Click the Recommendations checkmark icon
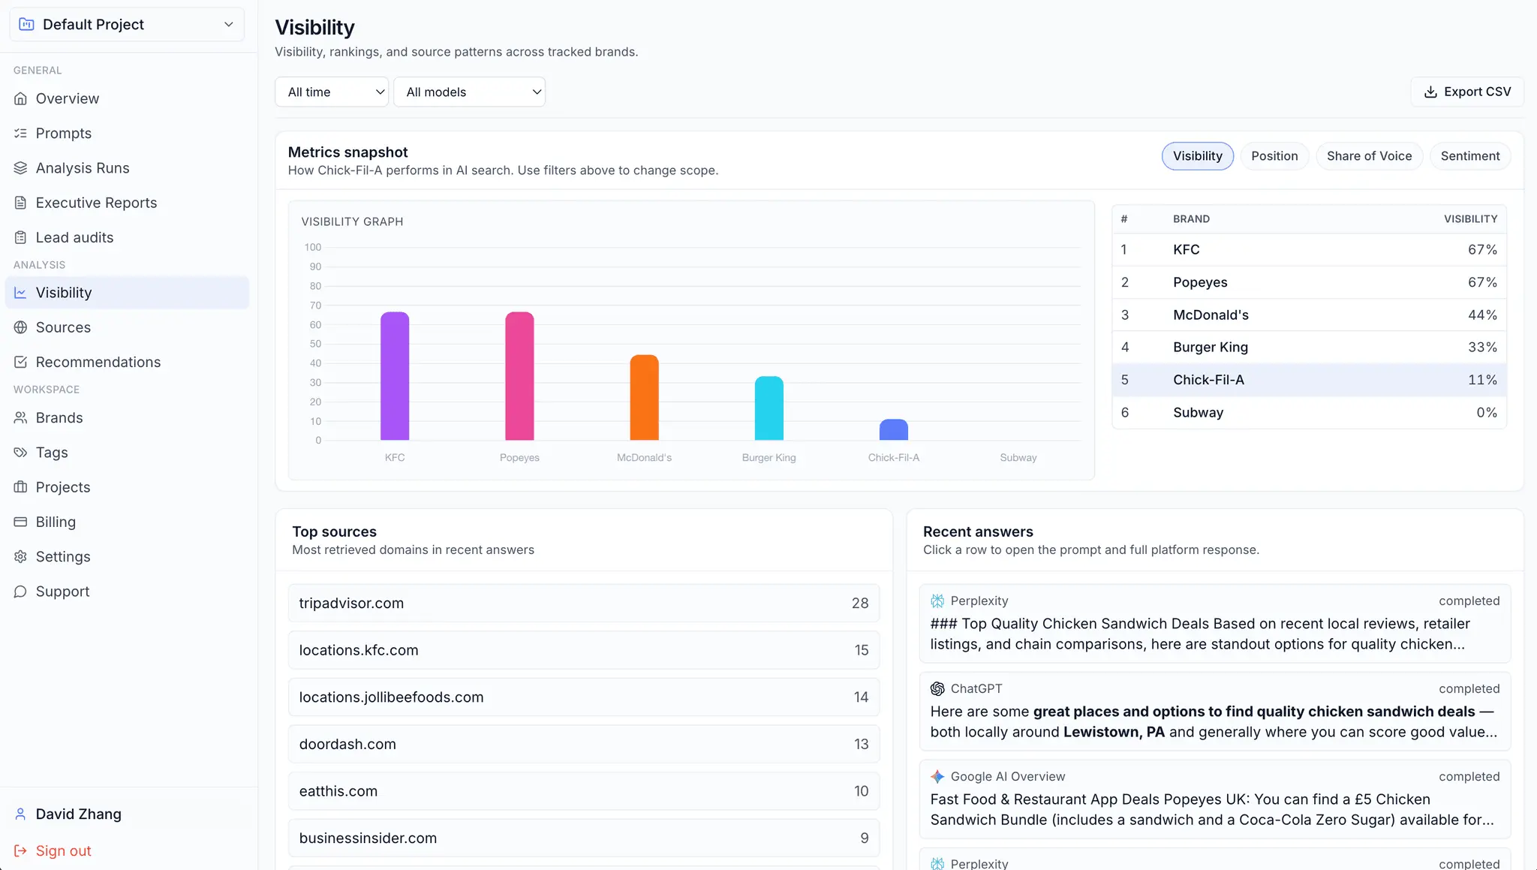The width and height of the screenshot is (1537, 870). click(x=20, y=362)
